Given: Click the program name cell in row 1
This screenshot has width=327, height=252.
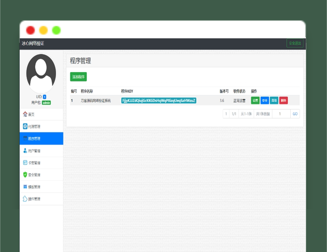Looking at the screenshot, I should (96, 100).
